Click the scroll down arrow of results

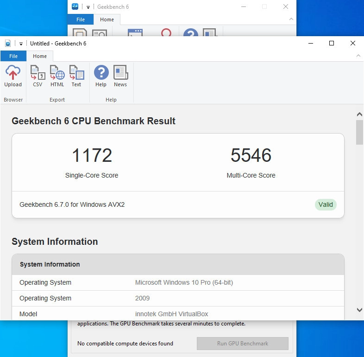pyautogui.click(x=359, y=310)
